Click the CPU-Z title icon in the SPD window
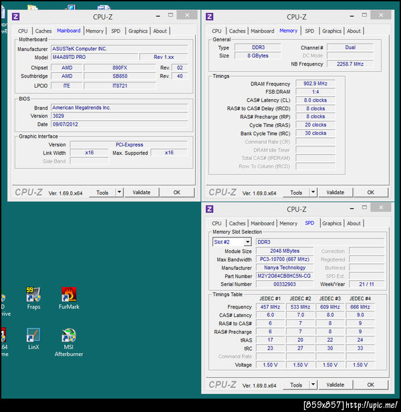Screen dimensions: 401x412 (x=210, y=209)
